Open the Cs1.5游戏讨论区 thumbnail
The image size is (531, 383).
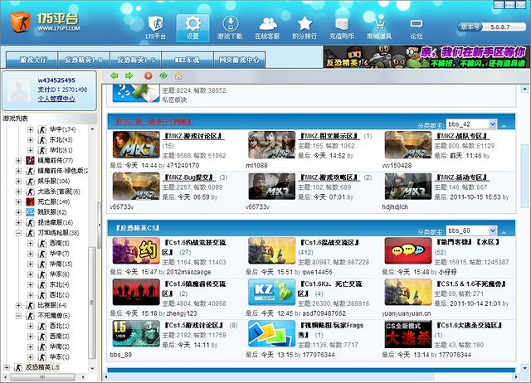click(x=136, y=333)
